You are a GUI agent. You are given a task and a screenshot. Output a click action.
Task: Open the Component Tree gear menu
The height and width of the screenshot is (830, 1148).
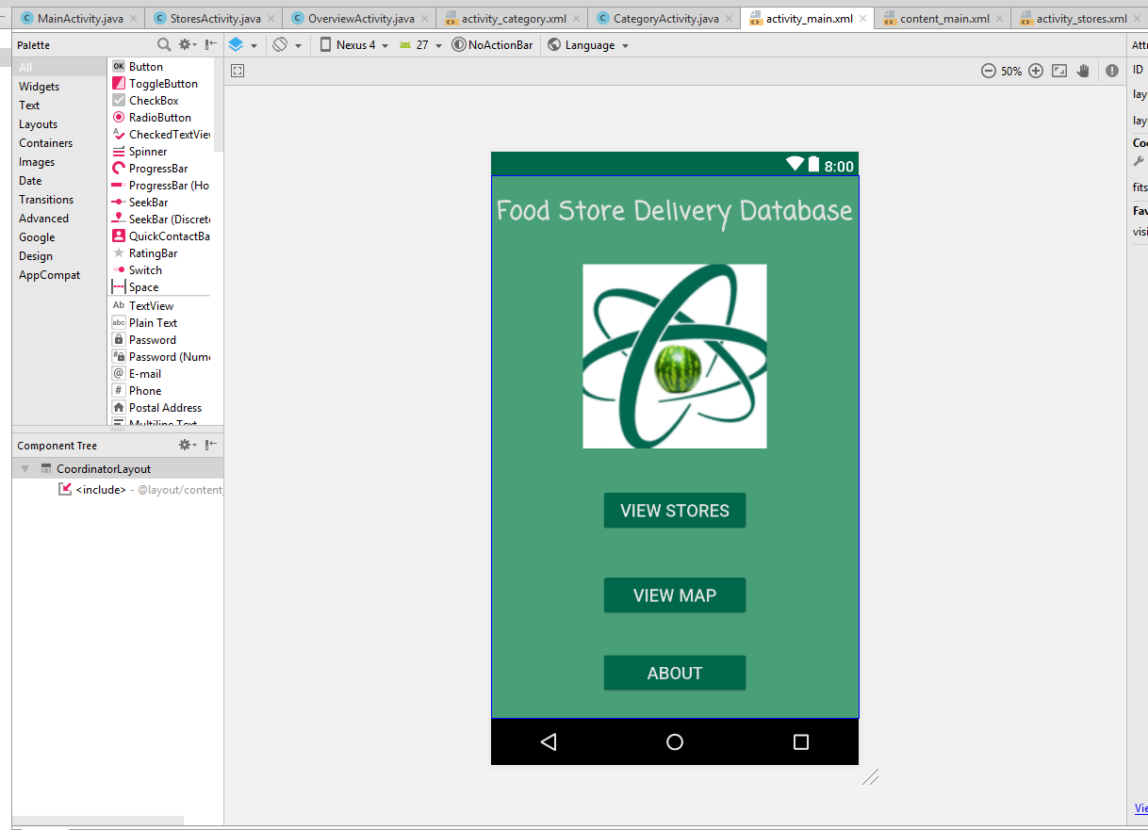(x=188, y=445)
